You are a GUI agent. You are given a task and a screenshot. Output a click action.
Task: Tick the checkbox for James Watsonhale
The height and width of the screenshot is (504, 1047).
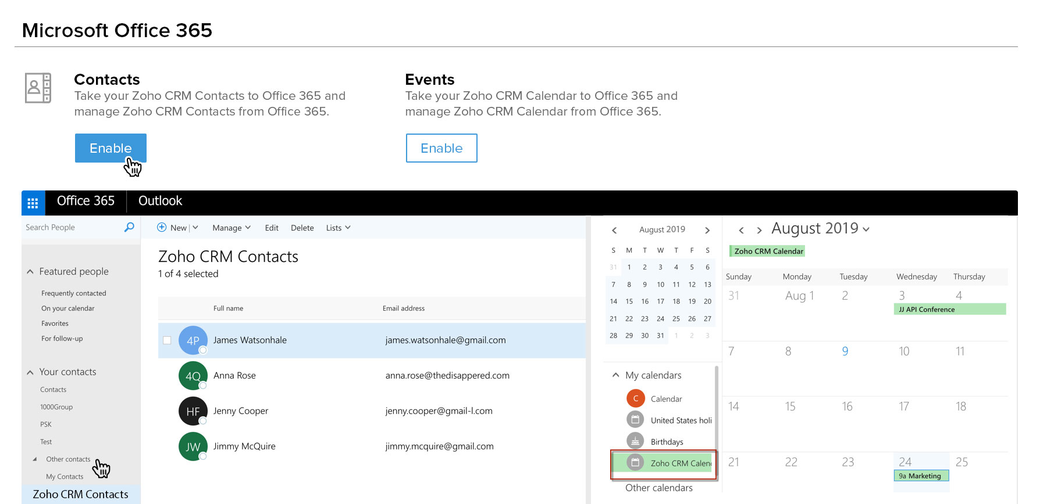tap(167, 340)
